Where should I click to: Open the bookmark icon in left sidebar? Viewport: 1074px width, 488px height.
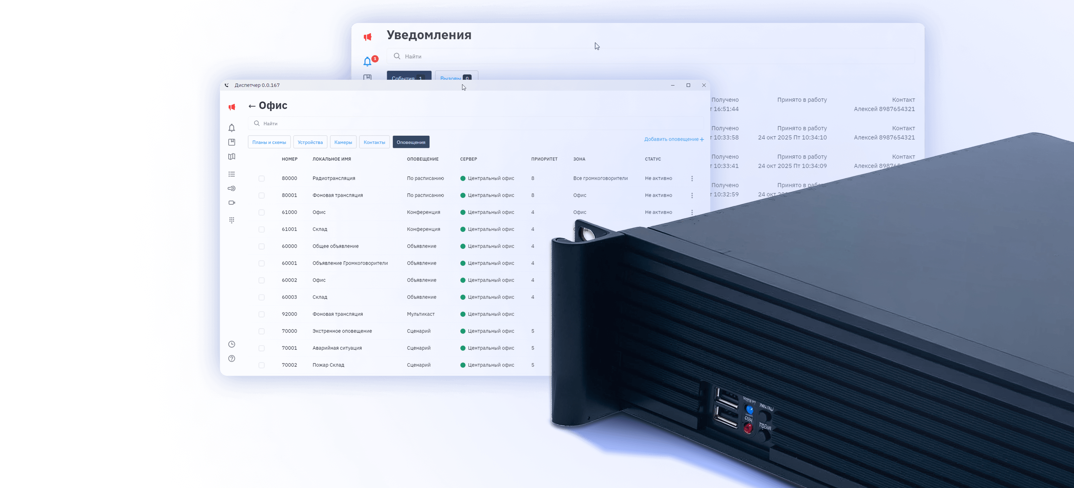[232, 142]
